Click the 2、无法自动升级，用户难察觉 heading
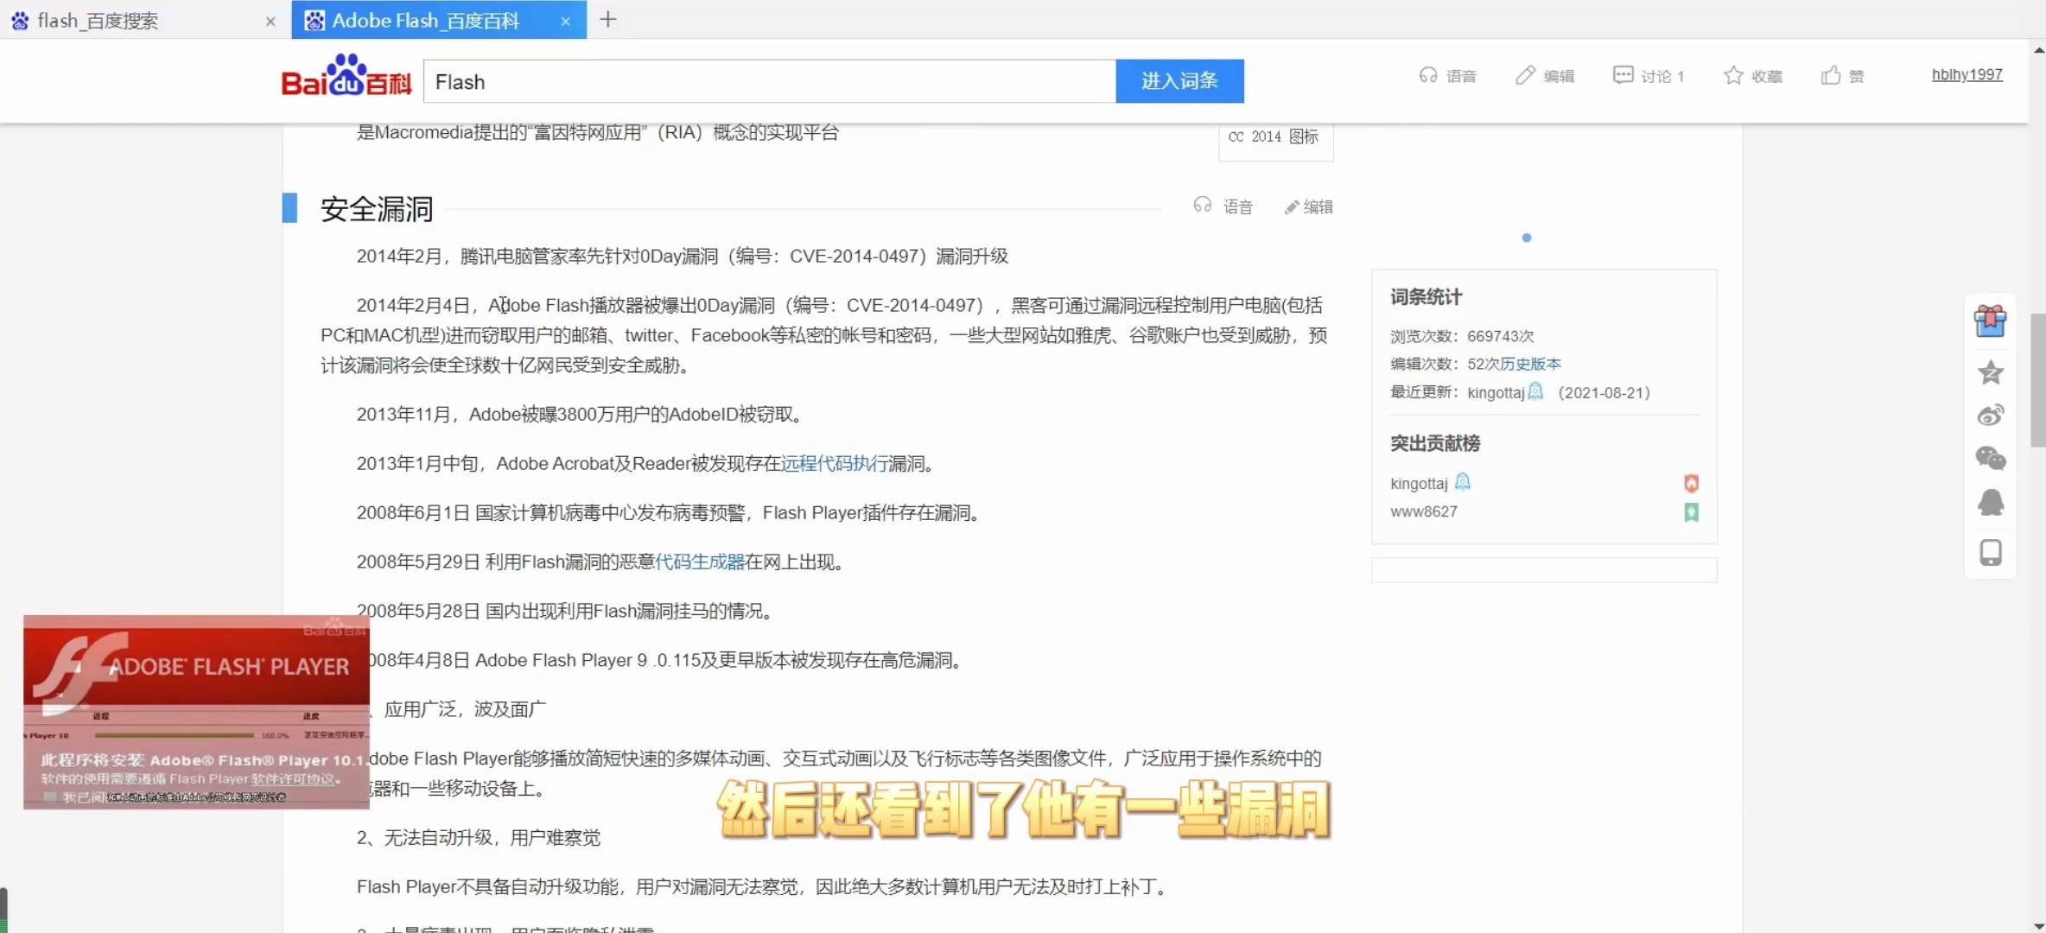 click(478, 838)
